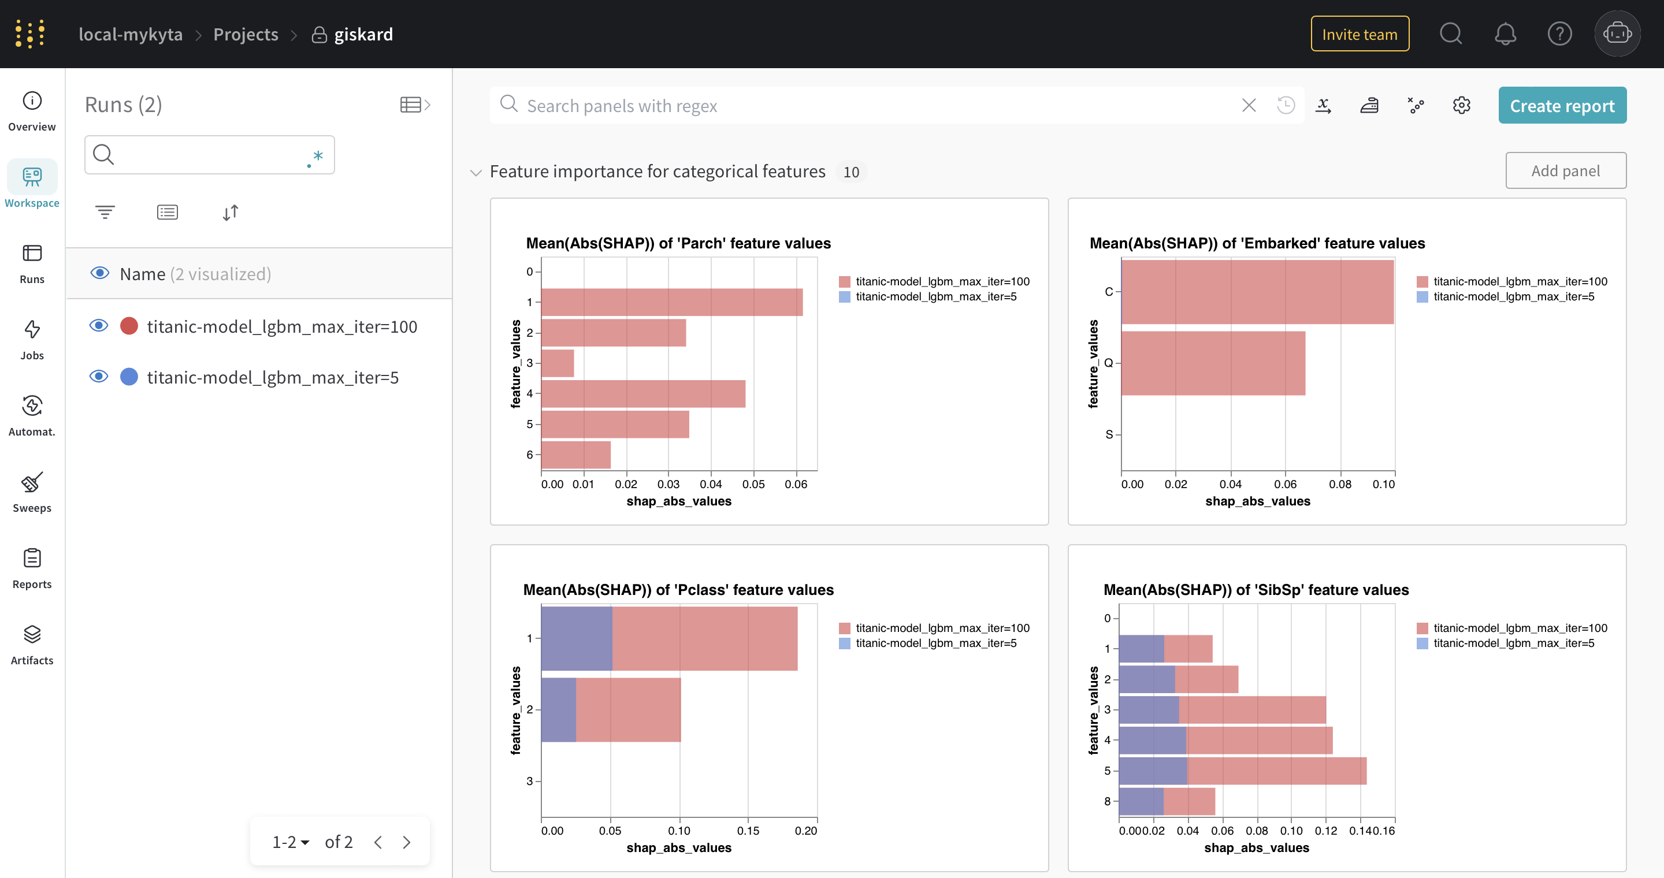Click the lock icon beside giskard
This screenshot has width=1664, height=878.
coord(318,34)
